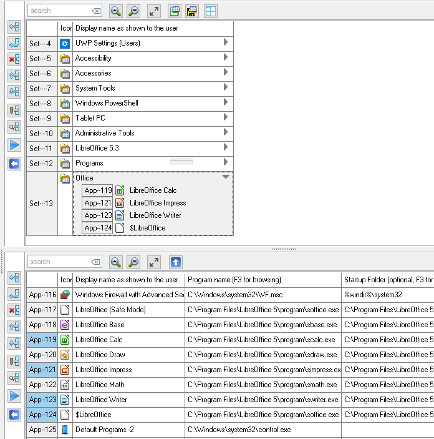The width and height of the screenshot is (434, 439).
Task: Select the Set---9 Tablet PC row header
Action: [41, 118]
